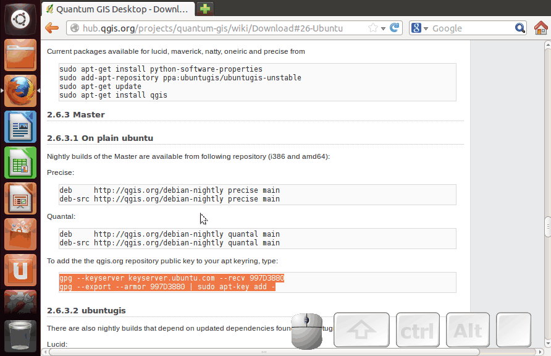The height and width of the screenshot is (356, 551).
Task: Click the 'deb http://qgis.org/debian-nightly quantal main' line
Action: pos(169,234)
